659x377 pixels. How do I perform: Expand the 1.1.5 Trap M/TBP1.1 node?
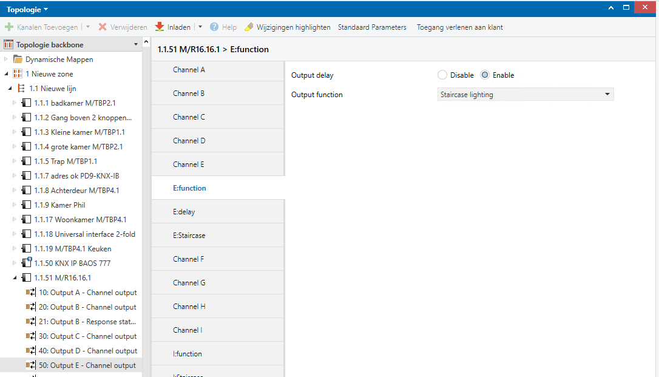(x=15, y=161)
